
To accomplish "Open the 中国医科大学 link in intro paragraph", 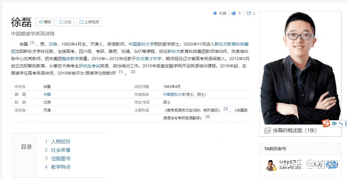I will coord(141,44).
